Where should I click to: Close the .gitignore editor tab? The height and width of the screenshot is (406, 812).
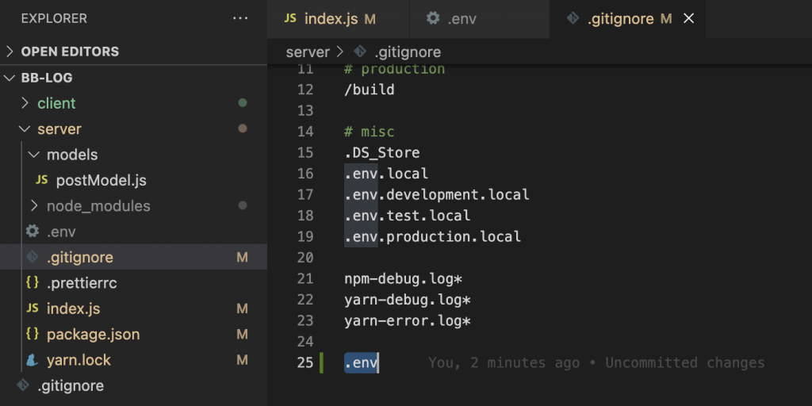click(x=688, y=18)
